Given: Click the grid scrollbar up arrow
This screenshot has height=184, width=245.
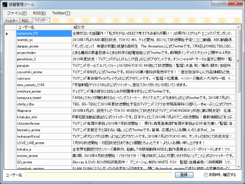Looking at the screenshot, I should 238,27.
